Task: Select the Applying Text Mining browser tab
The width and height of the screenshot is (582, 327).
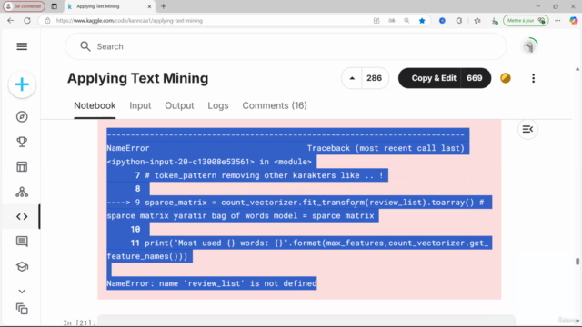Action: [x=109, y=6]
